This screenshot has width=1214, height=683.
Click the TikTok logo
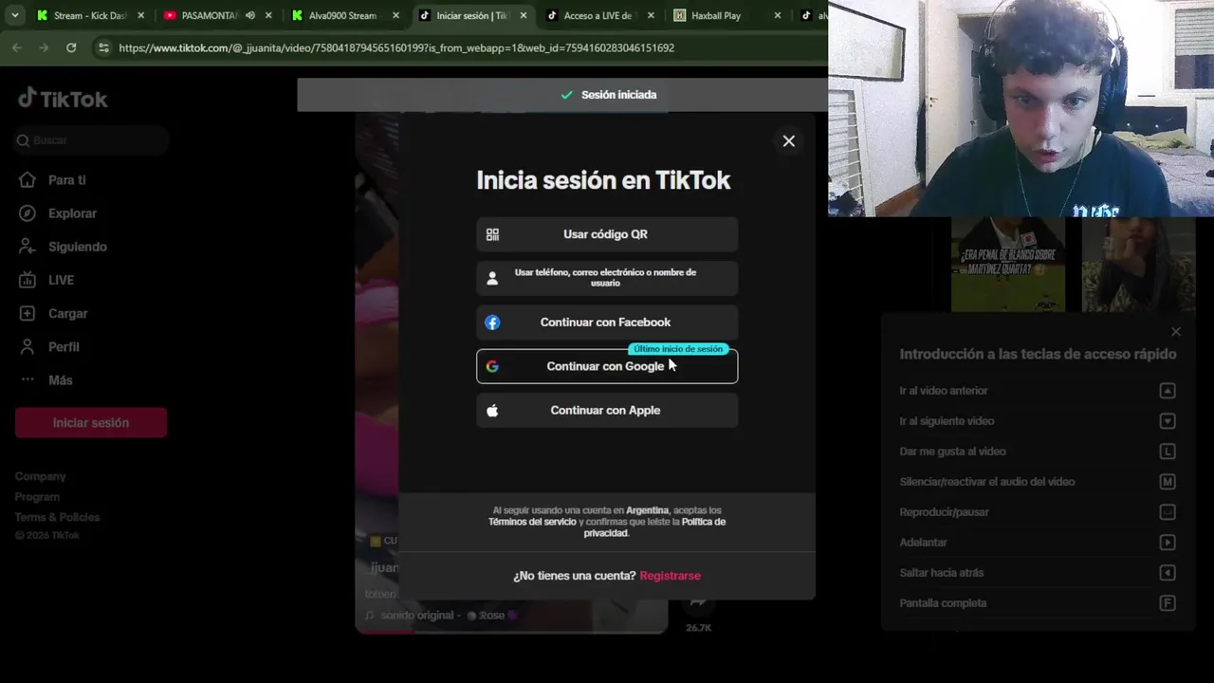(63, 99)
